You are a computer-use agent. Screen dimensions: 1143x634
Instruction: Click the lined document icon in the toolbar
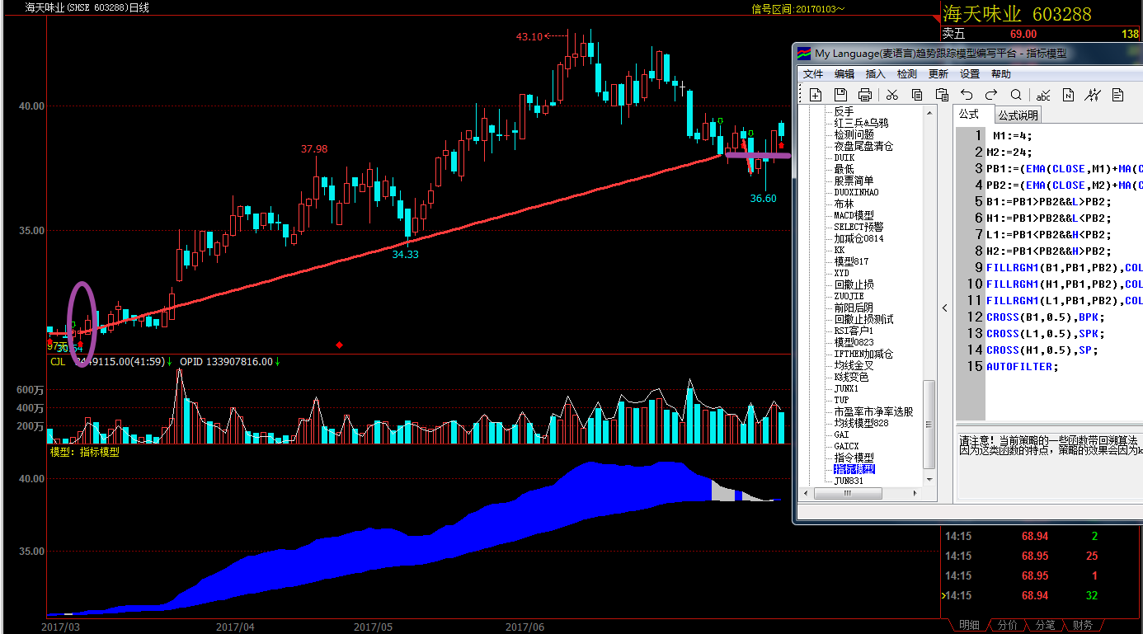tap(1117, 95)
